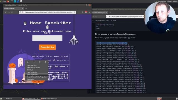
Task: Select the PayloadsAllTheThings tab
Action: click(100, 13)
